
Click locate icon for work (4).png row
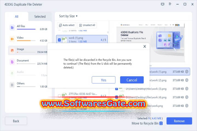[x=187, y=97]
